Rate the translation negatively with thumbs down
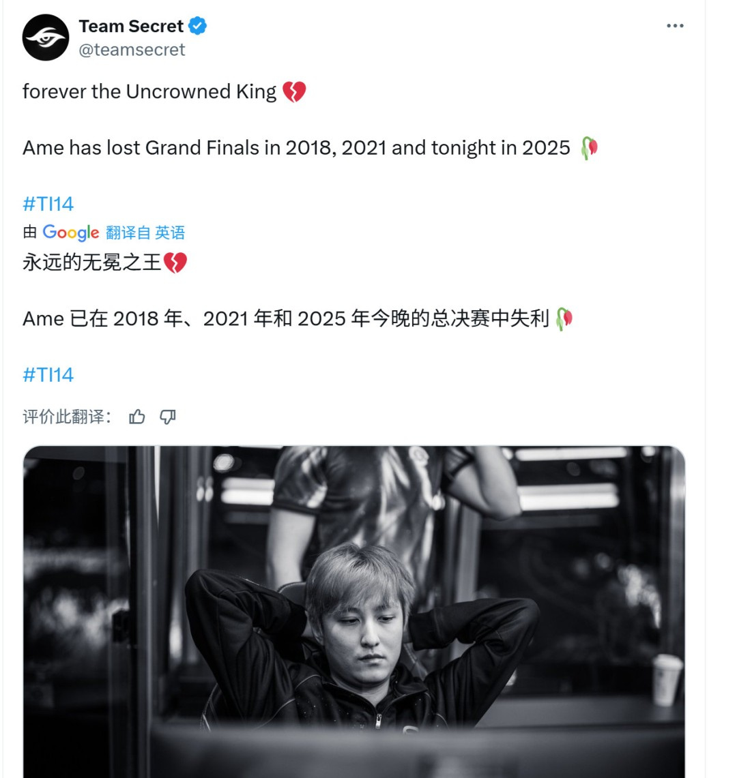 point(168,416)
